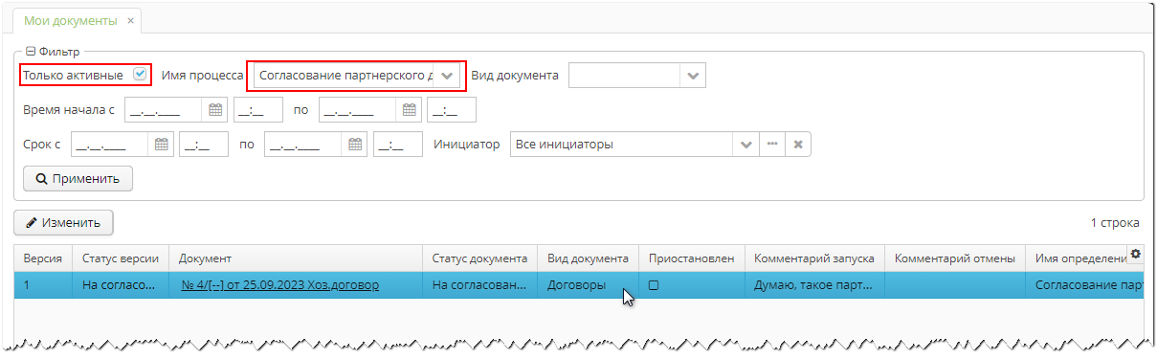Open calendar for Время начала по
The width and height of the screenshot is (1157, 359).
coord(410,110)
